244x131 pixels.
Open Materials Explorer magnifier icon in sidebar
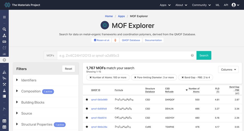4,29
